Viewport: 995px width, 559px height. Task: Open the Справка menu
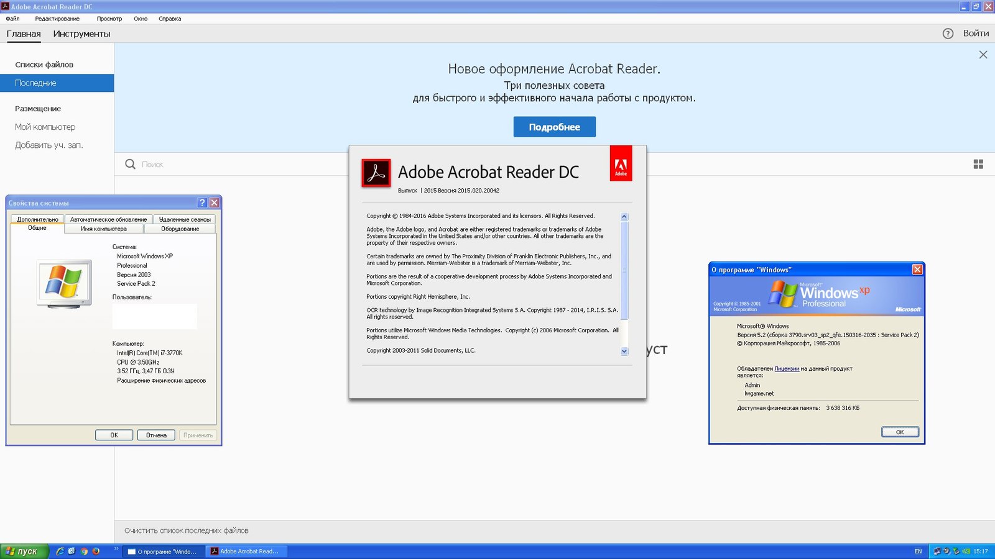(170, 19)
